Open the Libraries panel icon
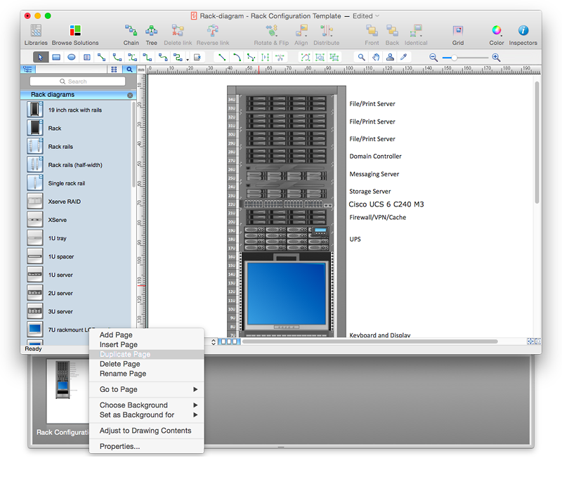Screen dimensions: 562x484 coord(36,31)
